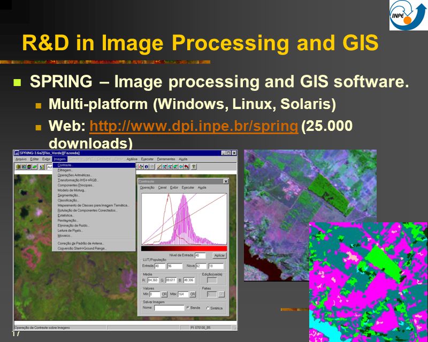Open Executar menu in Contraste dialog

[188, 188]
